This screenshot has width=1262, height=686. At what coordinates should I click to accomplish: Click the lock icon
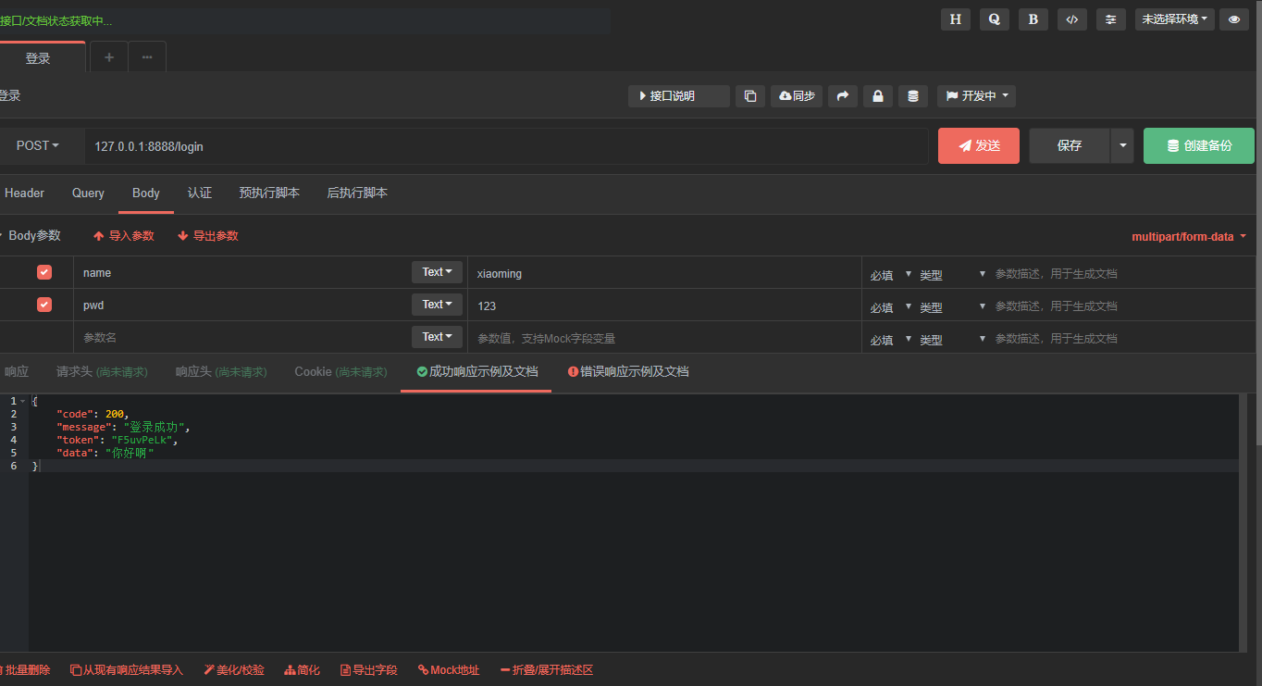(878, 95)
